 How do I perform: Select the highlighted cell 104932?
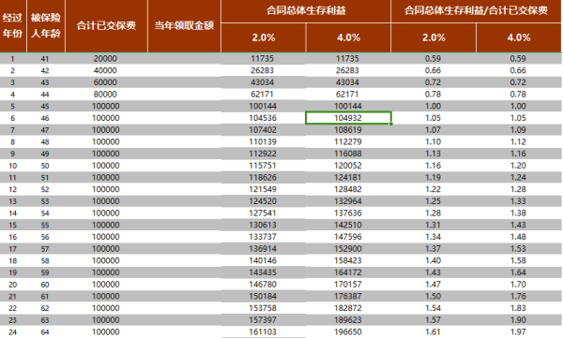click(x=348, y=118)
